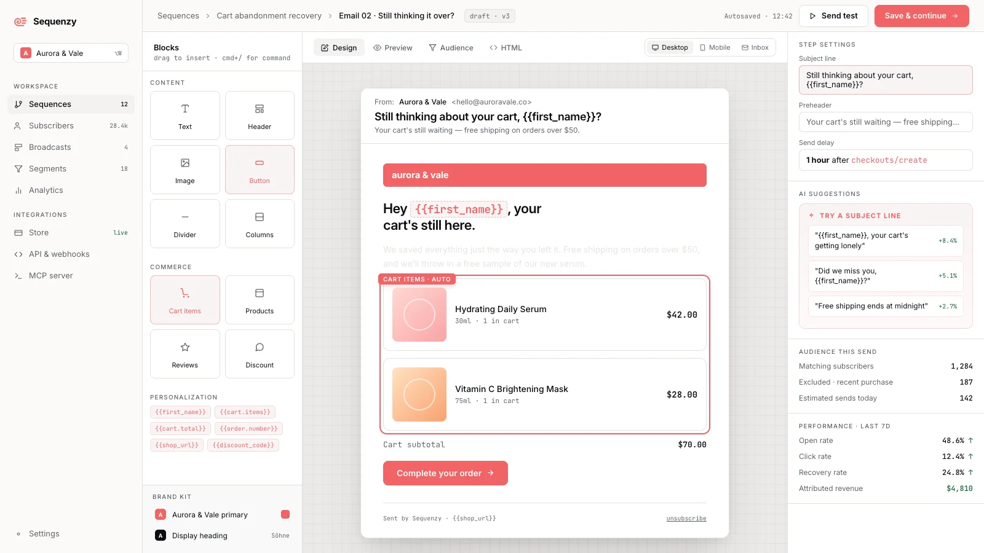
Task: Open Settings
Action: 71,534
